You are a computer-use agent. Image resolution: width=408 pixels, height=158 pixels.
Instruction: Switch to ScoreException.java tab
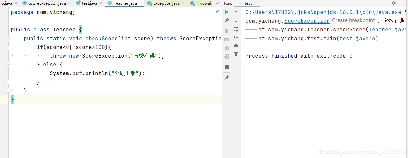tap(47, 3)
